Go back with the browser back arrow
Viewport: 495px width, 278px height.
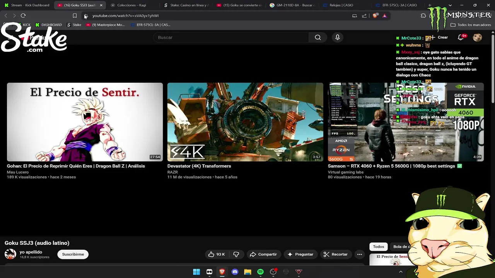click(x=6, y=15)
